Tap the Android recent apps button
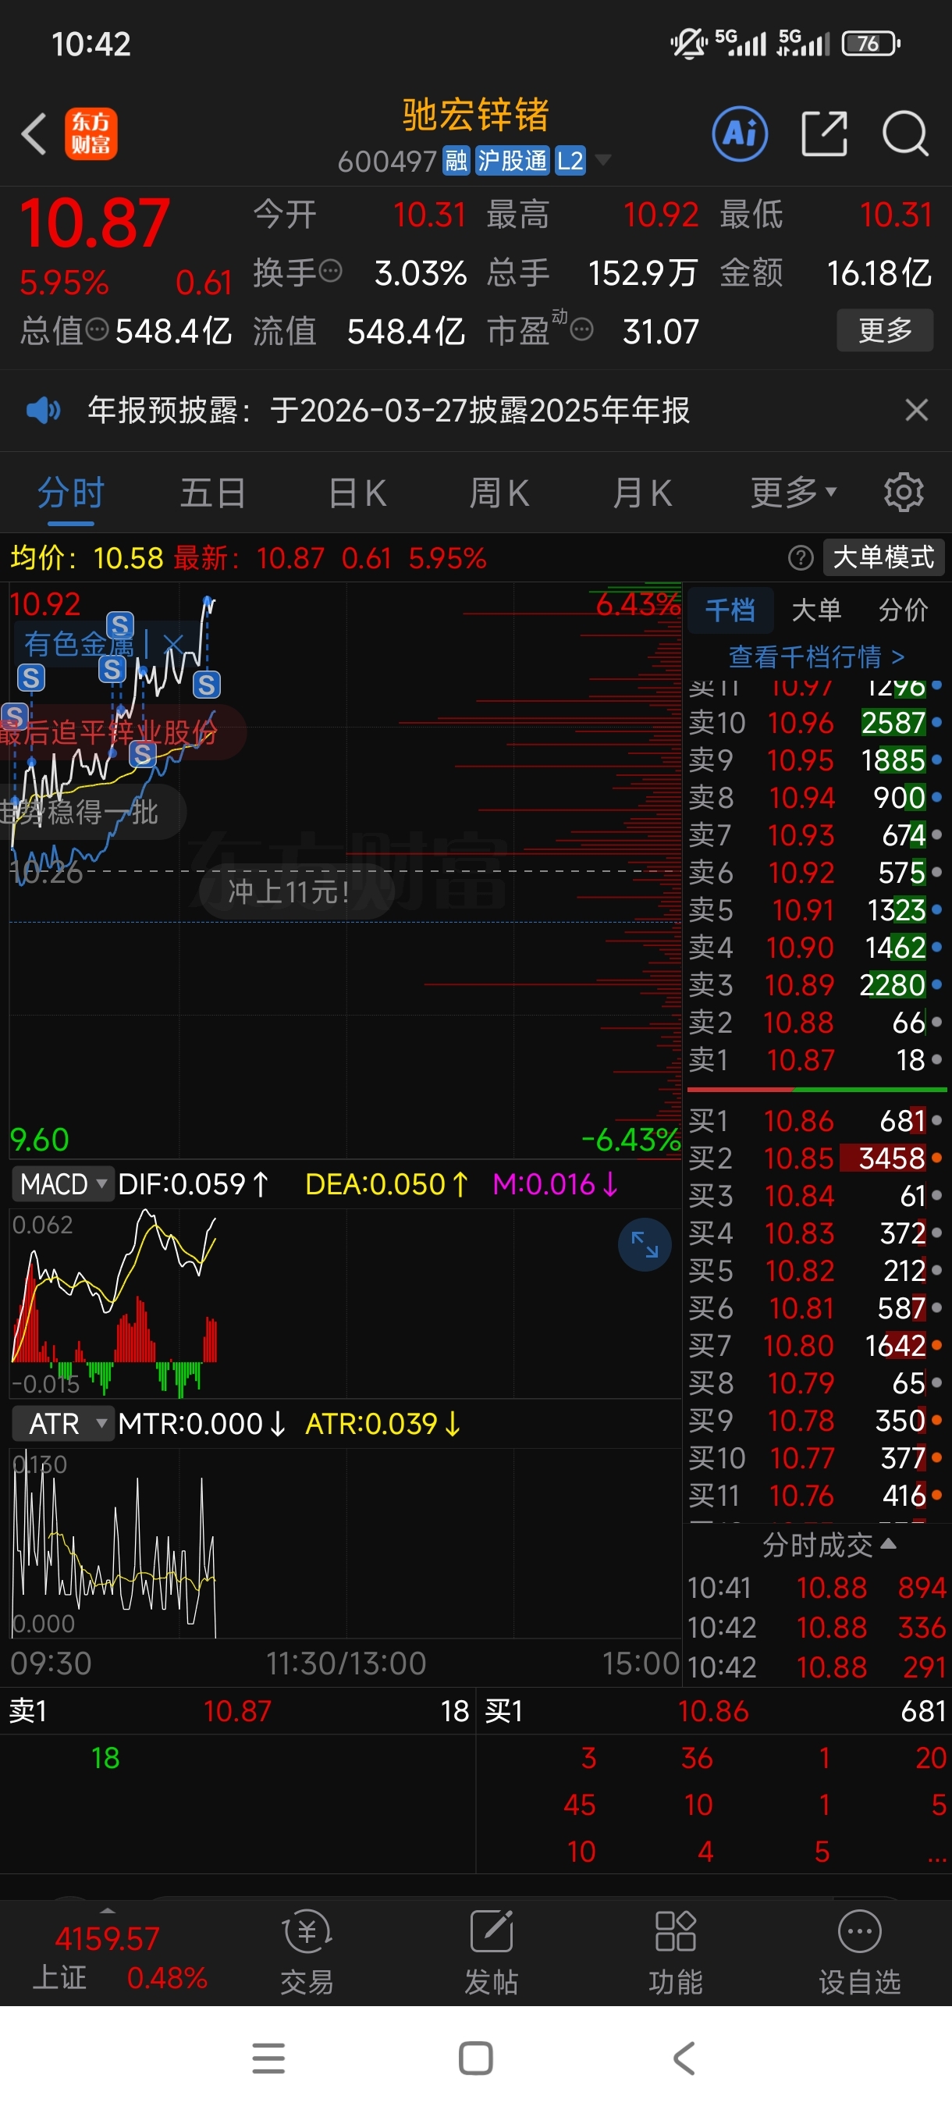 (x=268, y=2058)
